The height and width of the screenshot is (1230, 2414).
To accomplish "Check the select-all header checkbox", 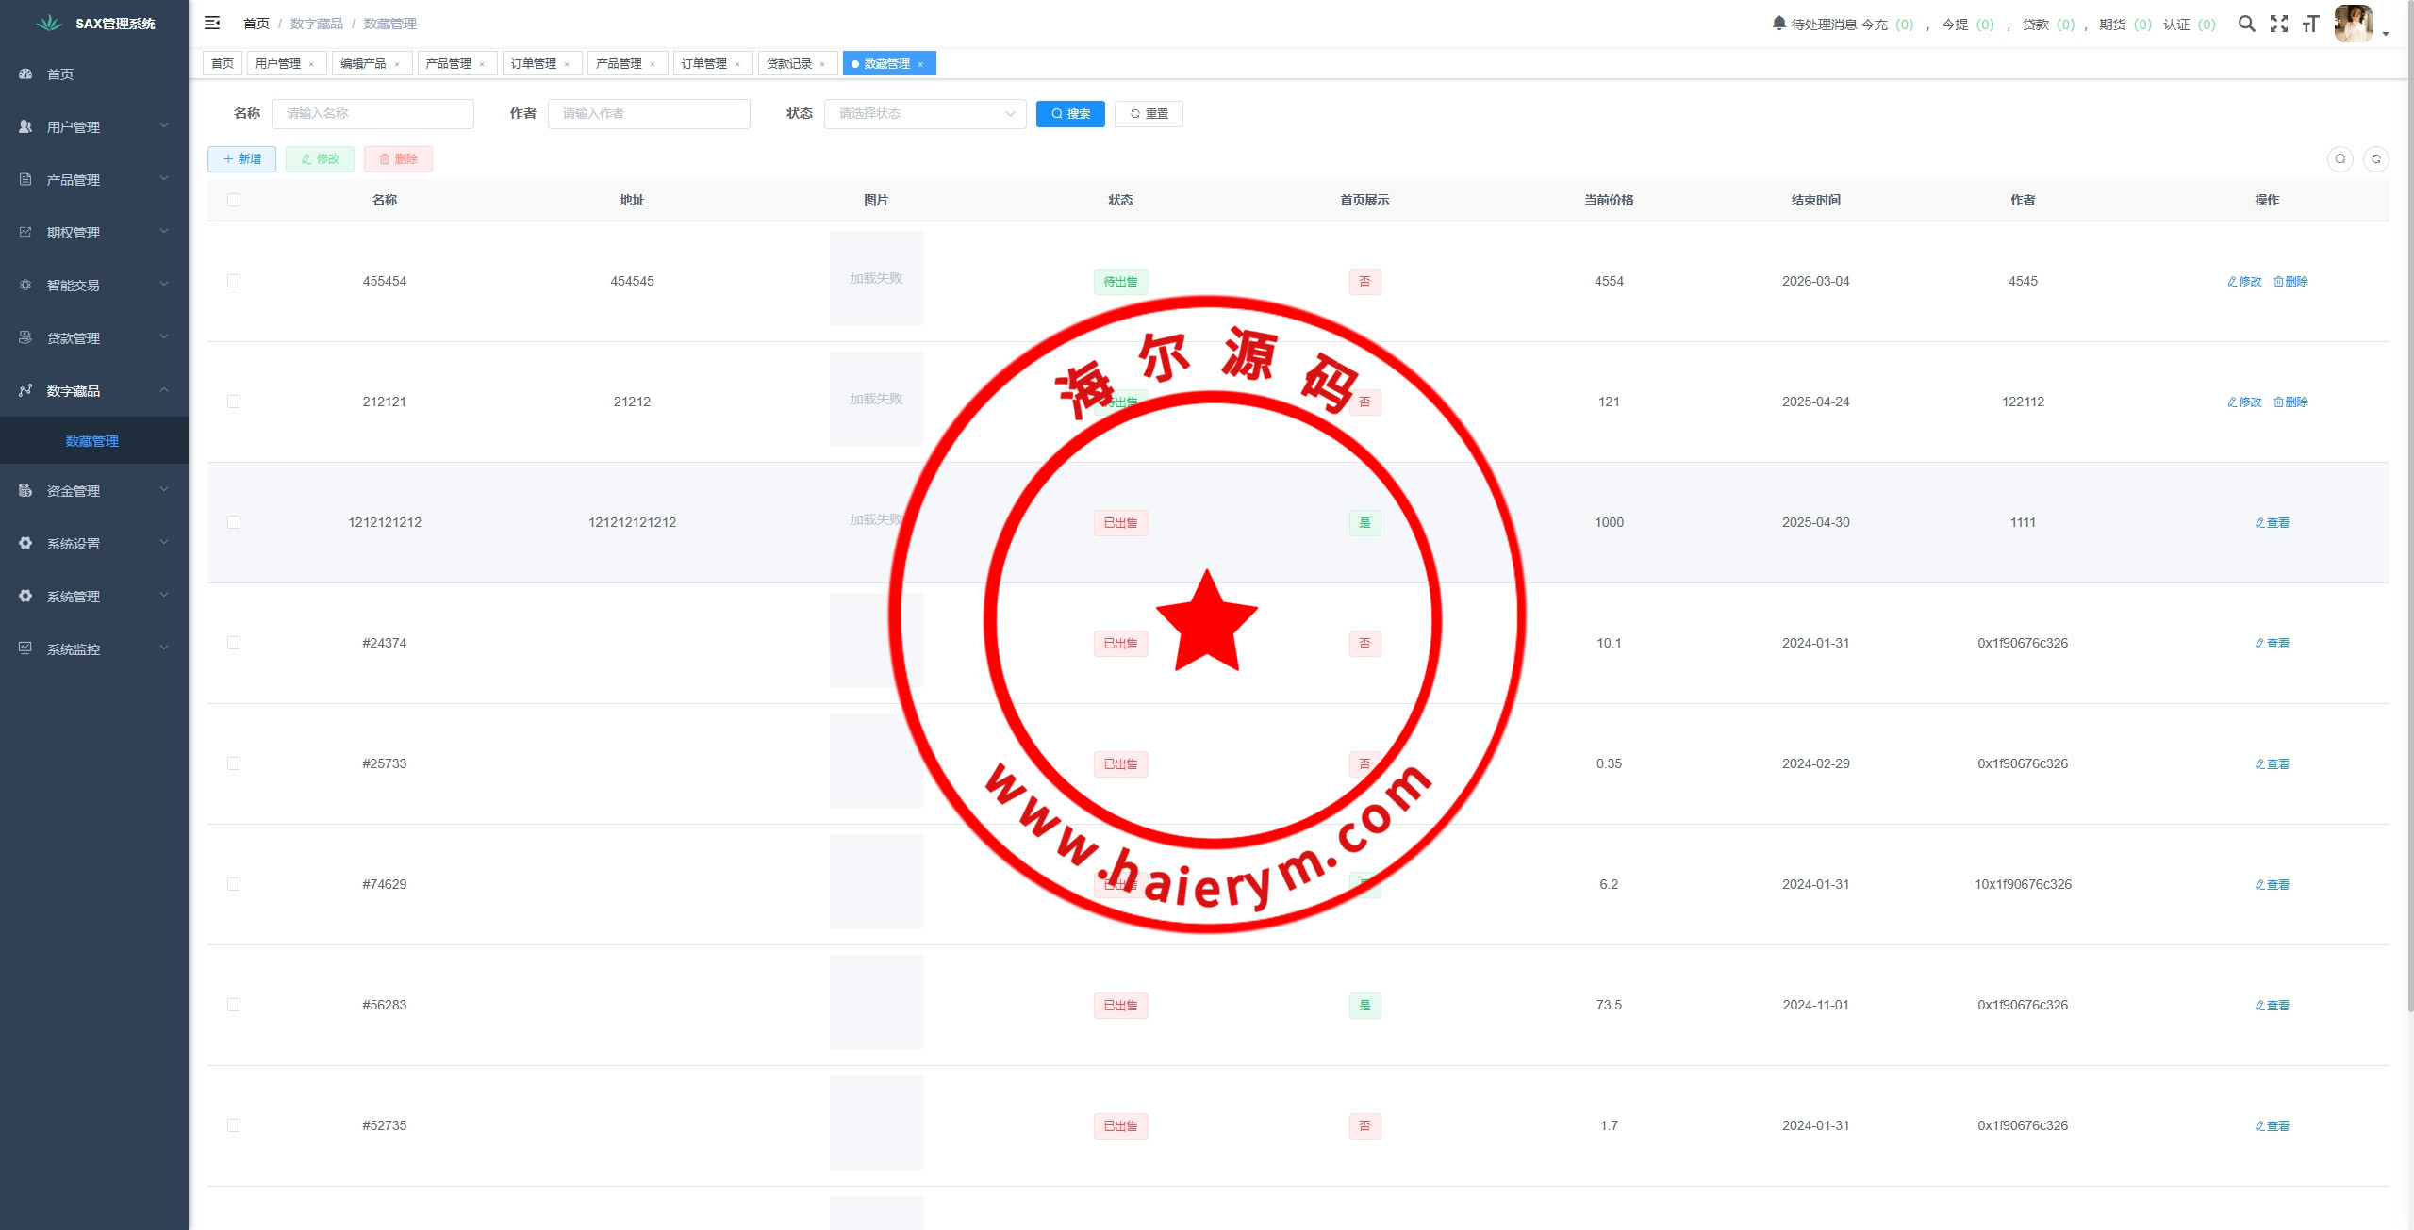I will (x=234, y=200).
